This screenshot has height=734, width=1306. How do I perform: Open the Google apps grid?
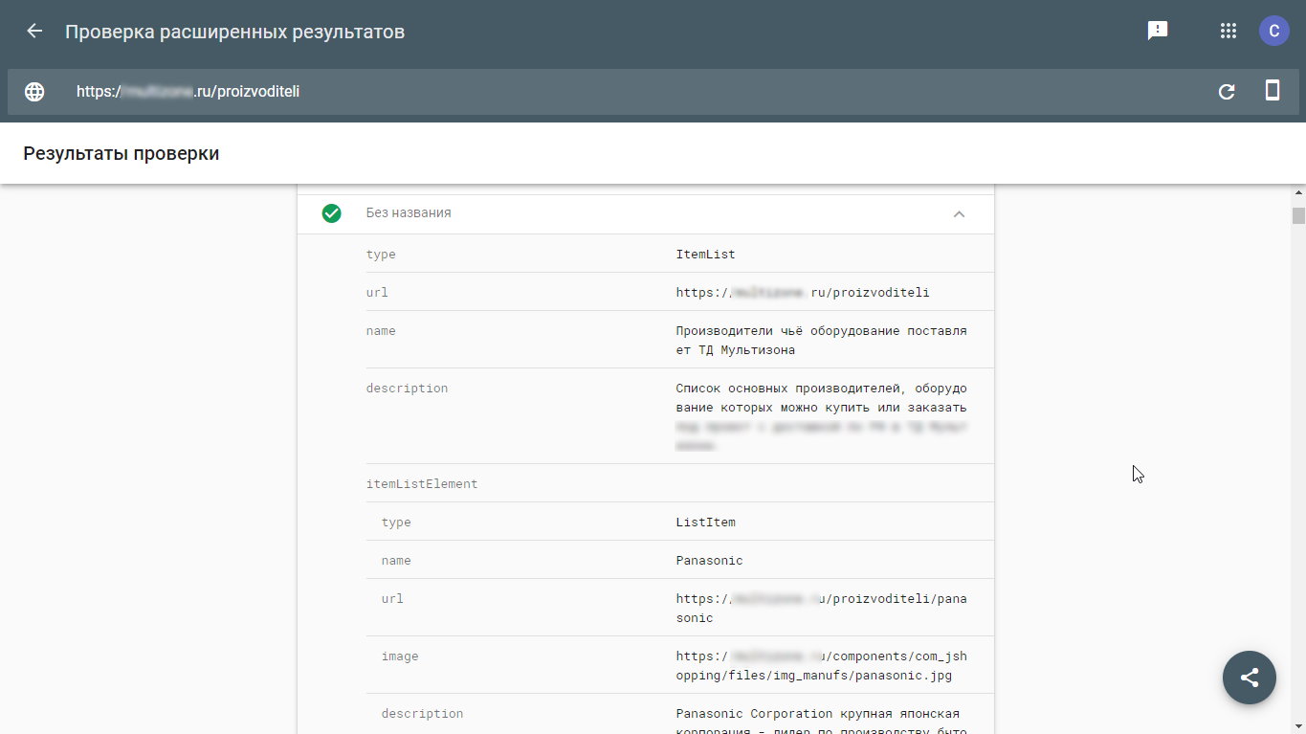tap(1229, 31)
